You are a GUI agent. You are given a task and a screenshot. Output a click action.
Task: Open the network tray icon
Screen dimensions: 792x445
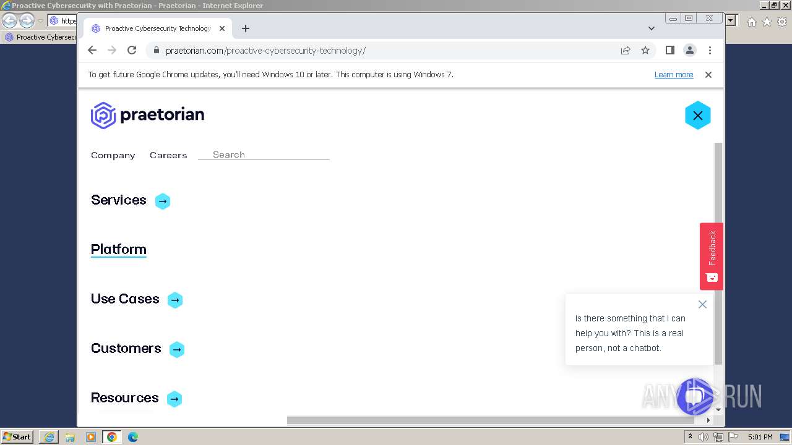click(x=718, y=437)
